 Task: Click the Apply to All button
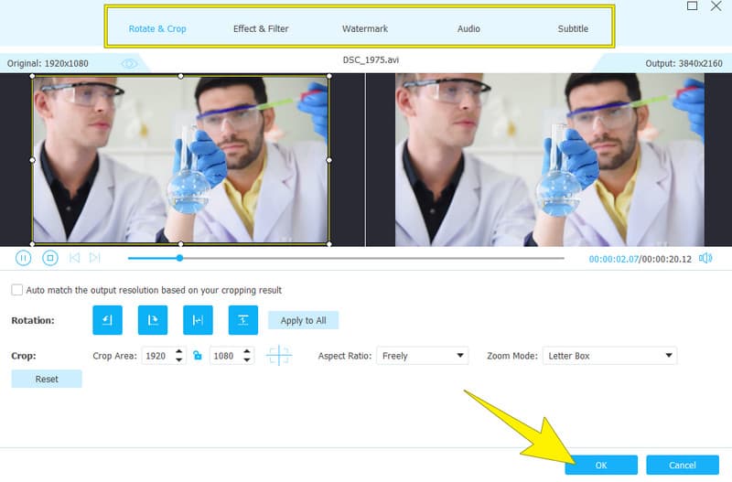[303, 320]
